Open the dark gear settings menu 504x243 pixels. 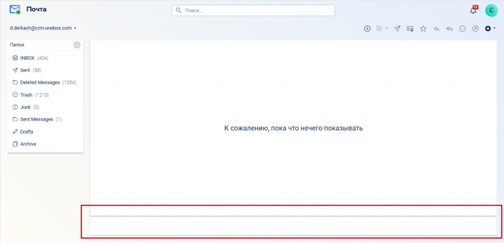tap(490, 29)
